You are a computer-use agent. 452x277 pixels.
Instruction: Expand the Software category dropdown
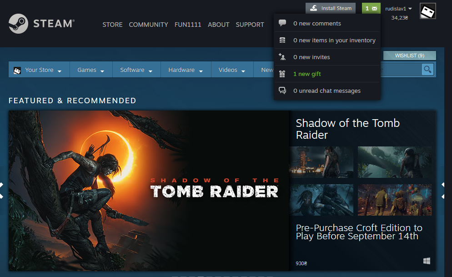(136, 70)
